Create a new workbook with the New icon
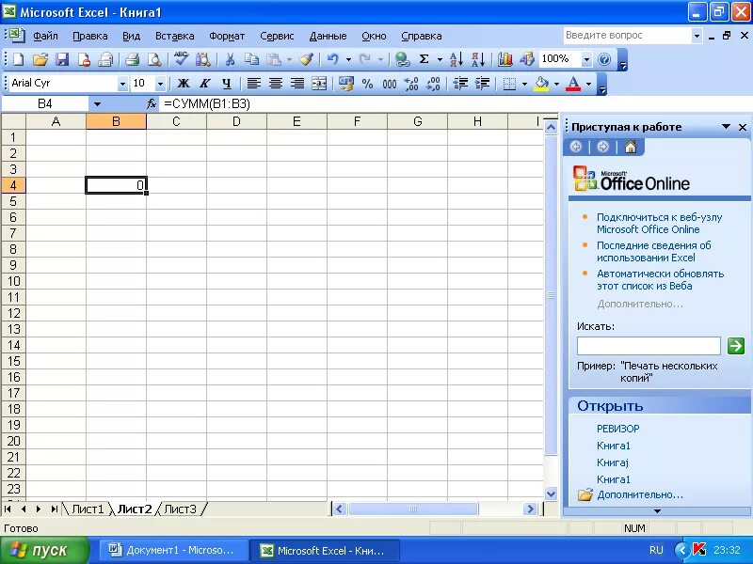The width and height of the screenshot is (753, 564). tap(18, 59)
